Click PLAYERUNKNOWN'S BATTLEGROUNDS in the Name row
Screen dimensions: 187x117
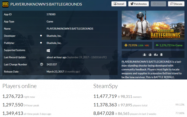click(70, 29)
